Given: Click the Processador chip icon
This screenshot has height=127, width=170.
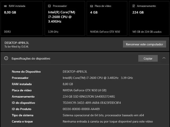Looking at the screenshot, I should (x=49, y=6).
